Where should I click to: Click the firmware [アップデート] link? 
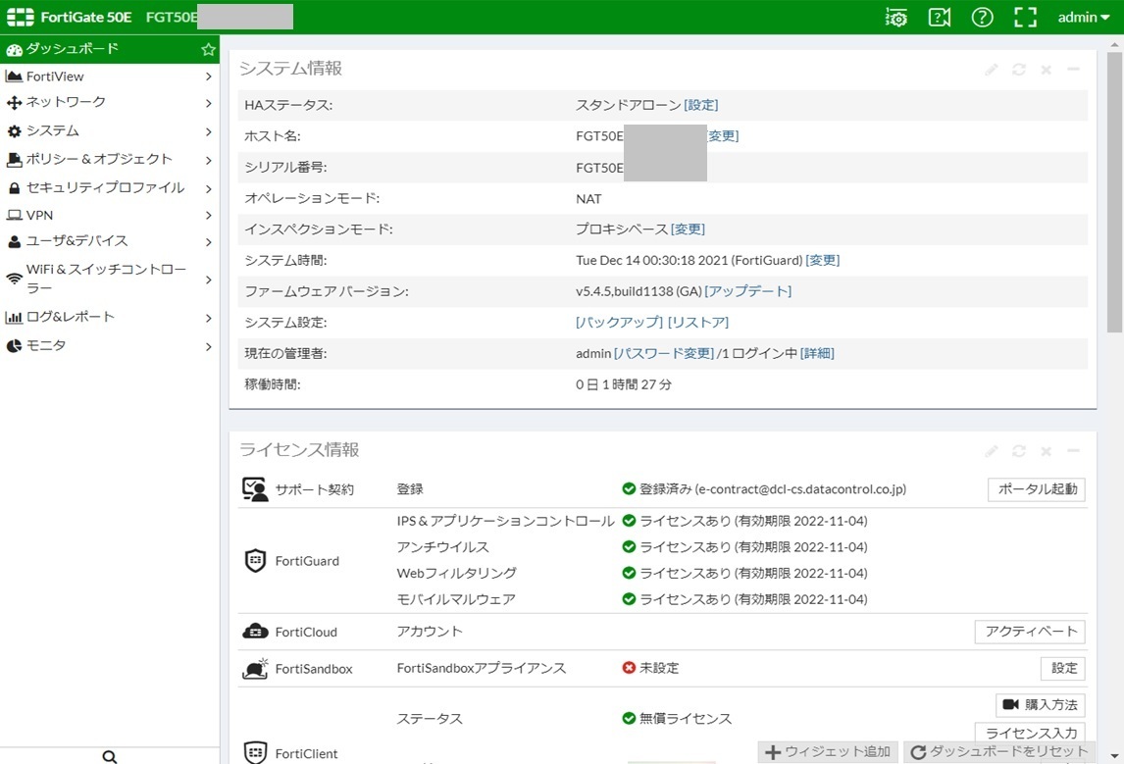[x=747, y=291]
